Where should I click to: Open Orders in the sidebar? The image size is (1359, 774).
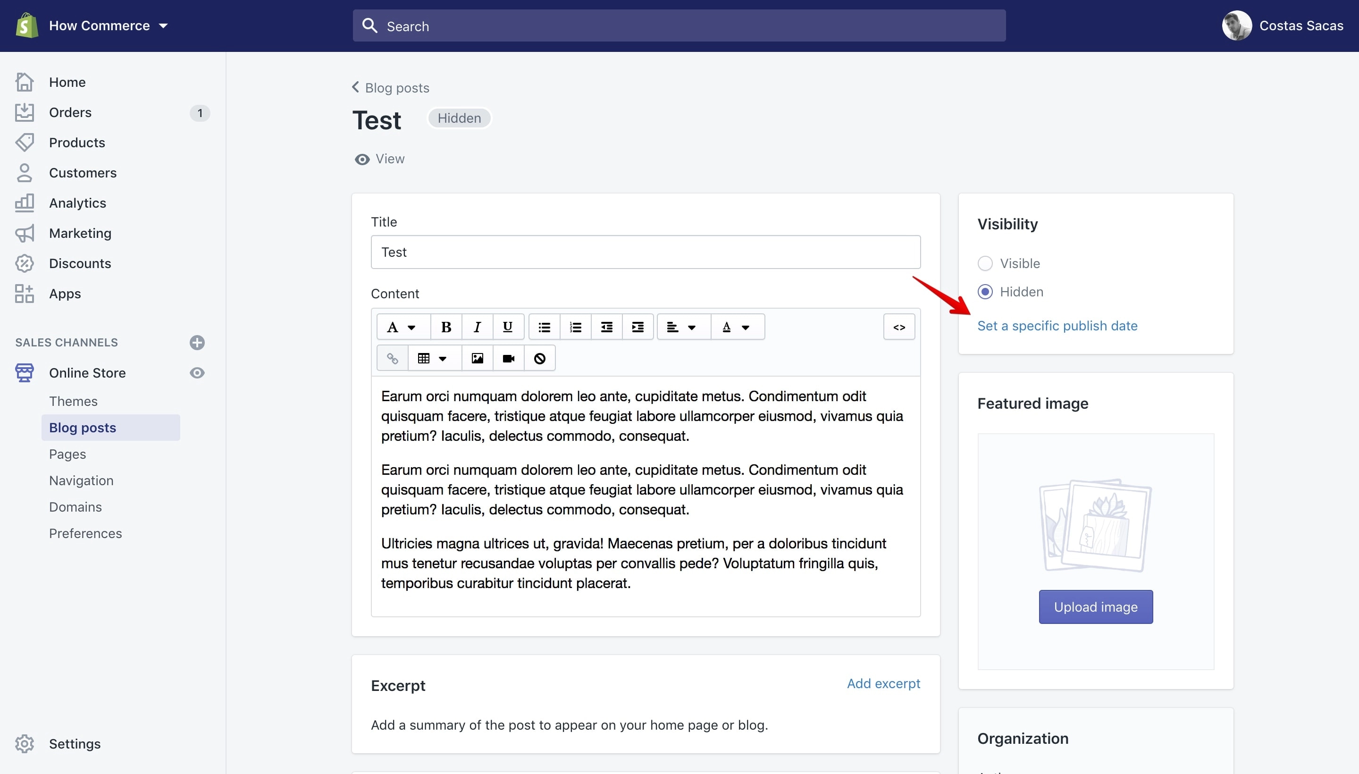click(70, 112)
